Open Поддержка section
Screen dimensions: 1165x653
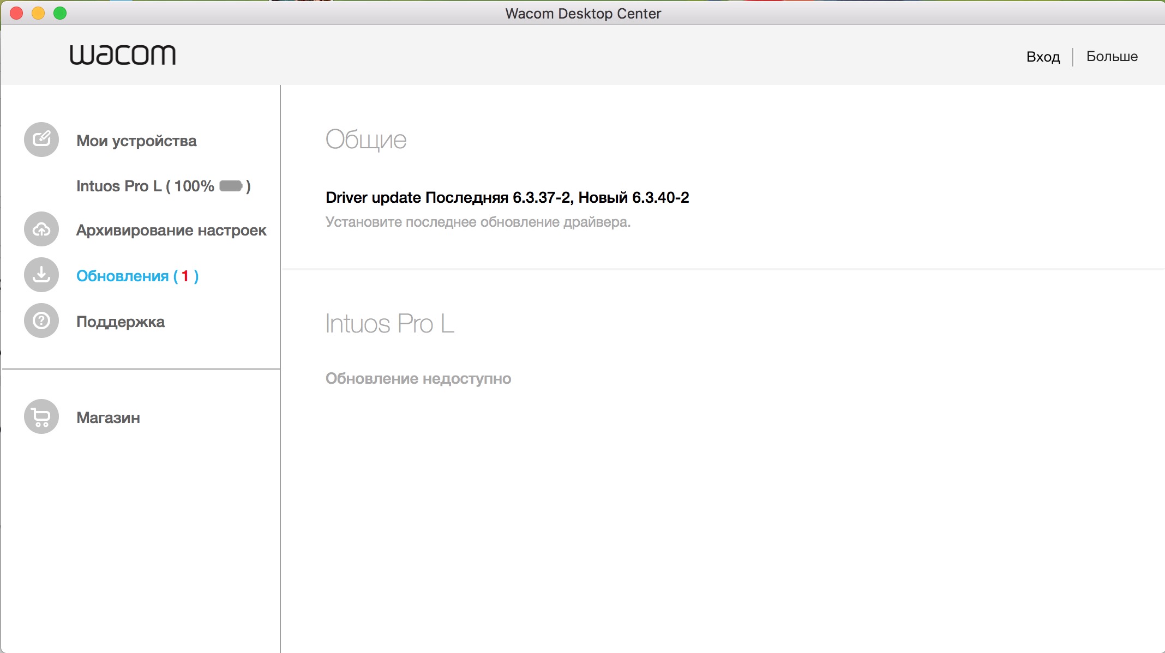(x=121, y=322)
